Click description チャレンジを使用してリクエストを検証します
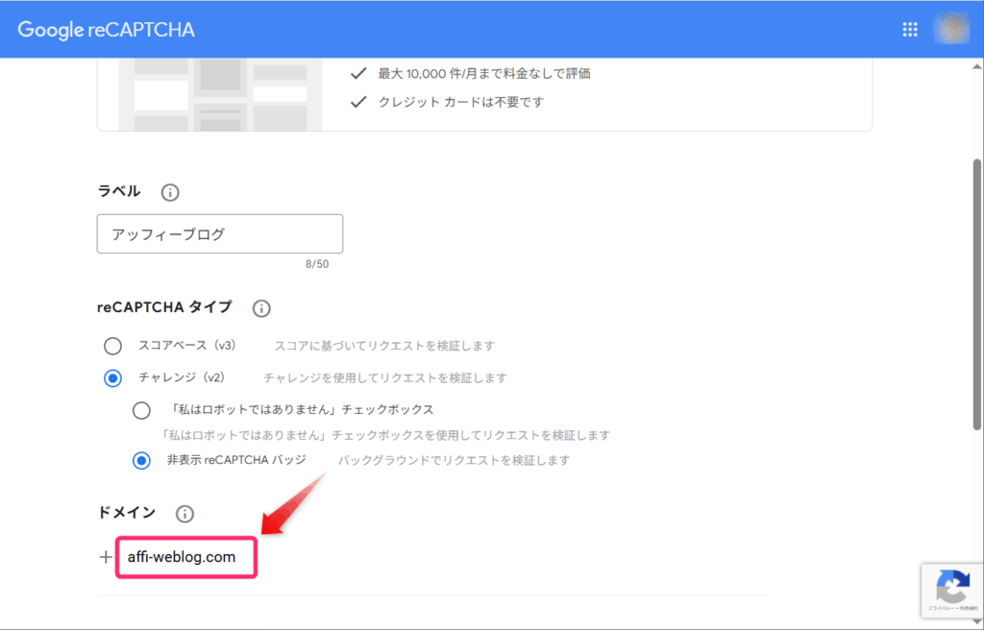984x630 pixels. 384,378
